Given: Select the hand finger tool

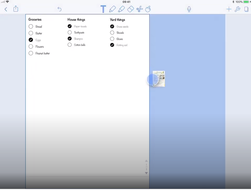Looking at the screenshot, I should point(148,9).
